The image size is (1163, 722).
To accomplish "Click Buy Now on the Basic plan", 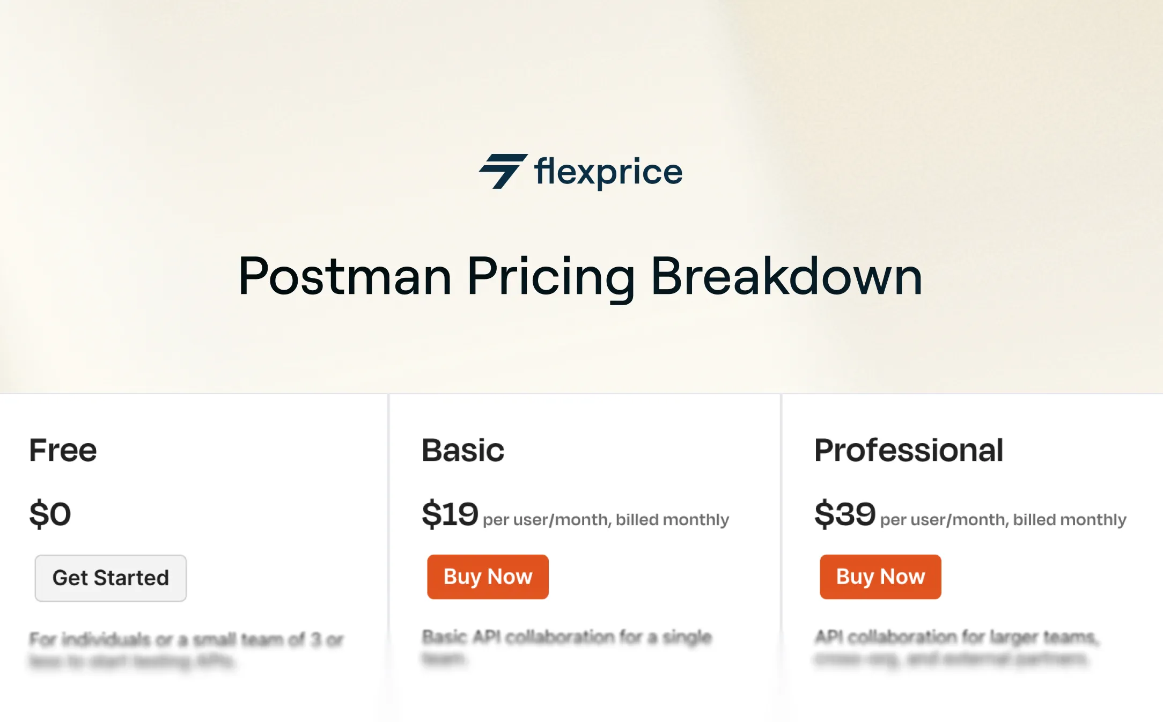I will click(x=487, y=577).
